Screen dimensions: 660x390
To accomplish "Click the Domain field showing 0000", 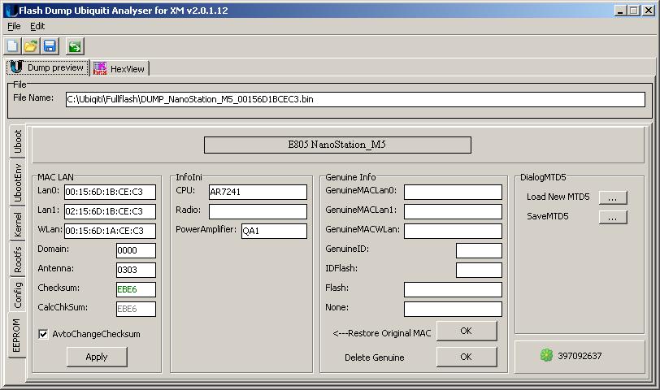I will (136, 250).
